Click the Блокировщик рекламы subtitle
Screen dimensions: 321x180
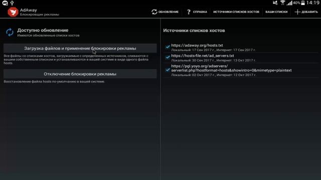coord(40,14)
